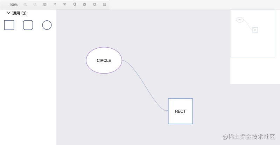The image size is (280, 145).
Task: Click the fit-to-screen arrows icon
Action: pyautogui.click(x=55, y=4)
